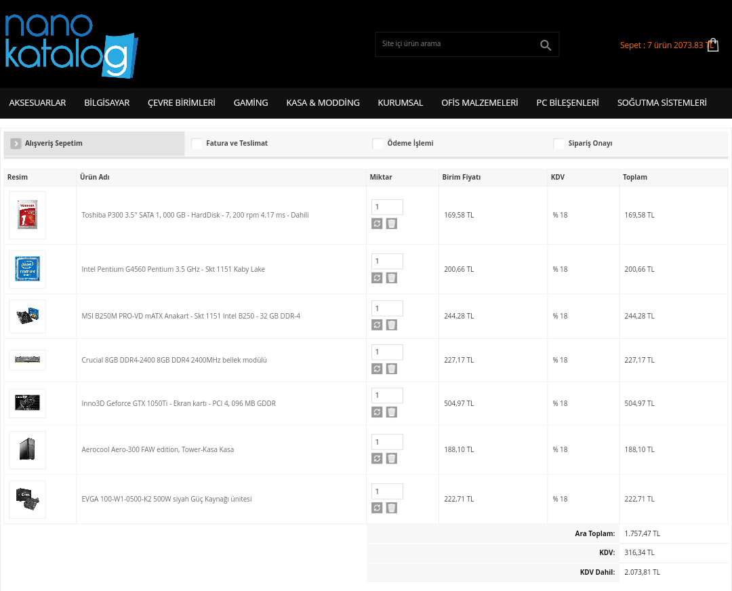Delete Aerocool Aero-300 case from cart
The image size is (732, 591).
click(x=392, y=458)
